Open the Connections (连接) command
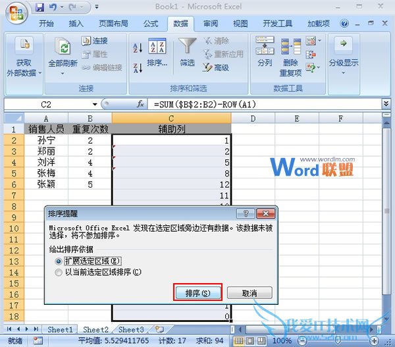The image size is (395, 347). (95, 41)
